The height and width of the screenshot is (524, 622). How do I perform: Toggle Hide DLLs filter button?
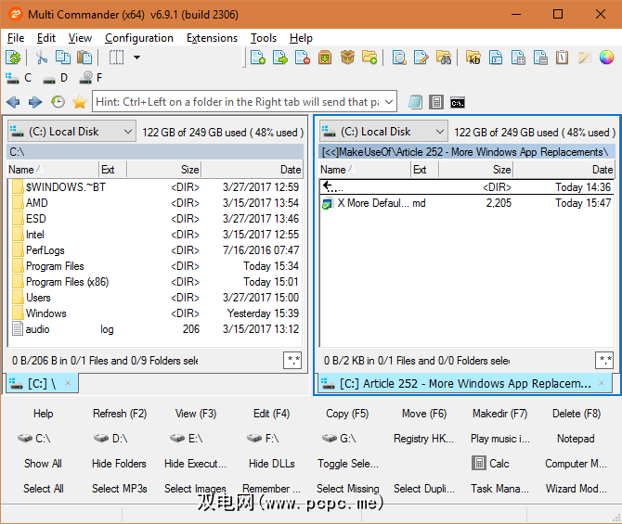(271, 464)
